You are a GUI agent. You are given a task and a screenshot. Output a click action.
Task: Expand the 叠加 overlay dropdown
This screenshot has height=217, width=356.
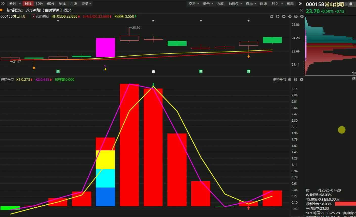coord(251,4)
